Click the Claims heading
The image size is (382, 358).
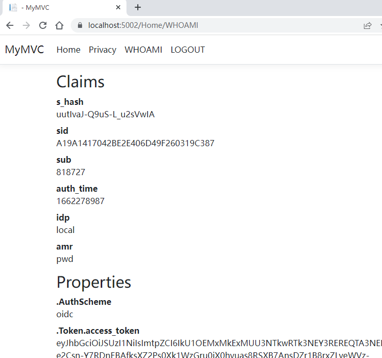pyautogui.click(x=80, y=82)
